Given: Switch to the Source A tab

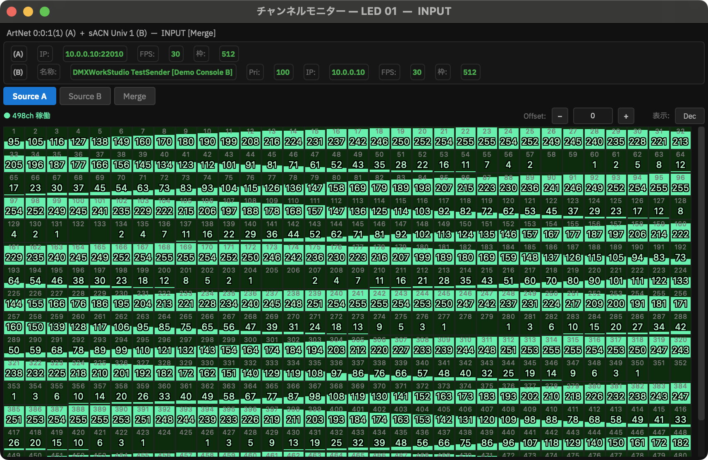Looking at the screenshot, I should [30, 96].
